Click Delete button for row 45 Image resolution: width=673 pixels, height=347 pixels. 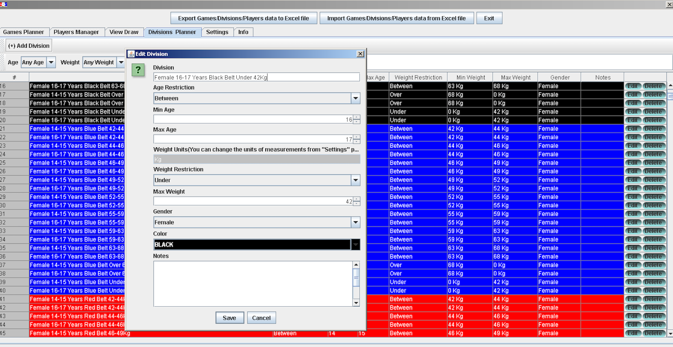653,334
